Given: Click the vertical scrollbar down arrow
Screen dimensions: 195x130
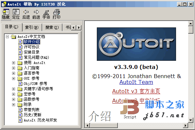Looking at the screenshot, I should tap(190, 120).
